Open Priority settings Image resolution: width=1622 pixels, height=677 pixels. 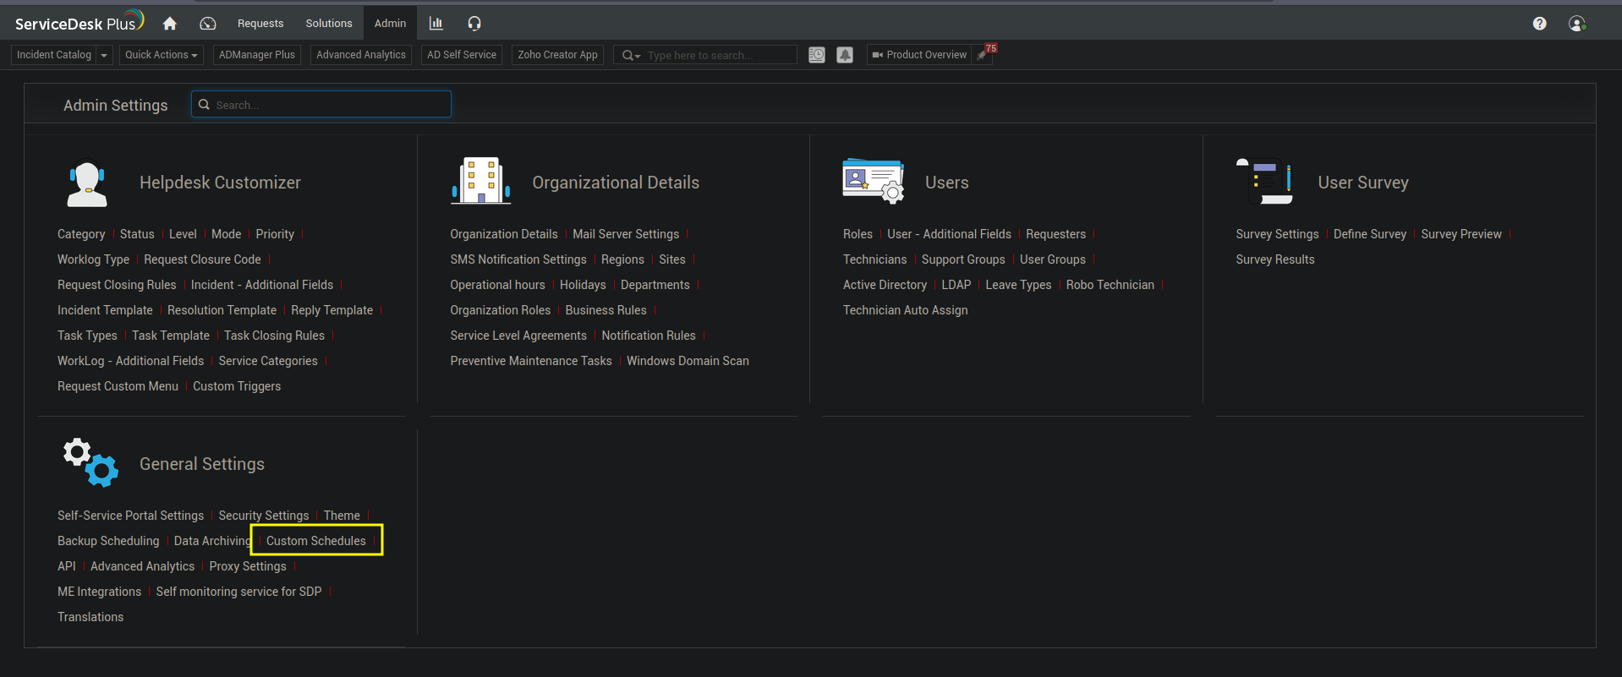[x=275, y=234]
